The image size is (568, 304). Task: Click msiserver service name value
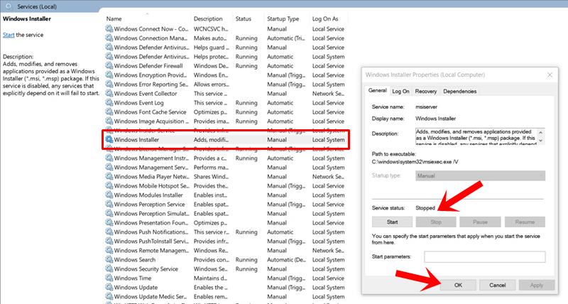coord(427,107)
